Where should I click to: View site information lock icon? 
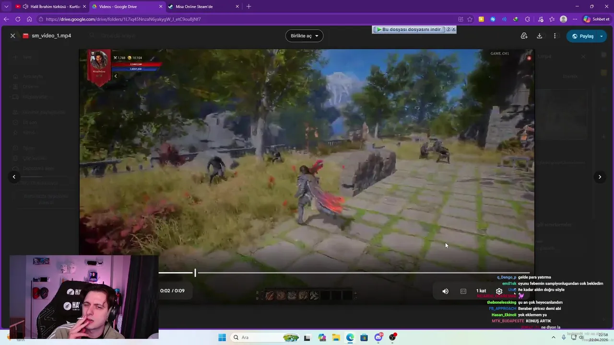tap(41, 19)
